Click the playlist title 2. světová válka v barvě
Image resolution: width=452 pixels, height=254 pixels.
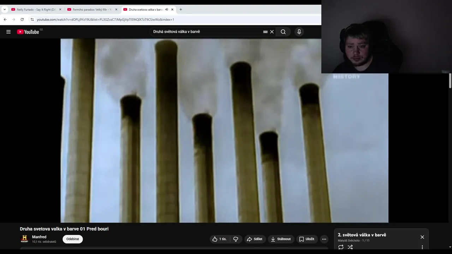[x=362, y=235]
